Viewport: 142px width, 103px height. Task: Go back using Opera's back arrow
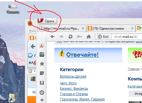52,36
